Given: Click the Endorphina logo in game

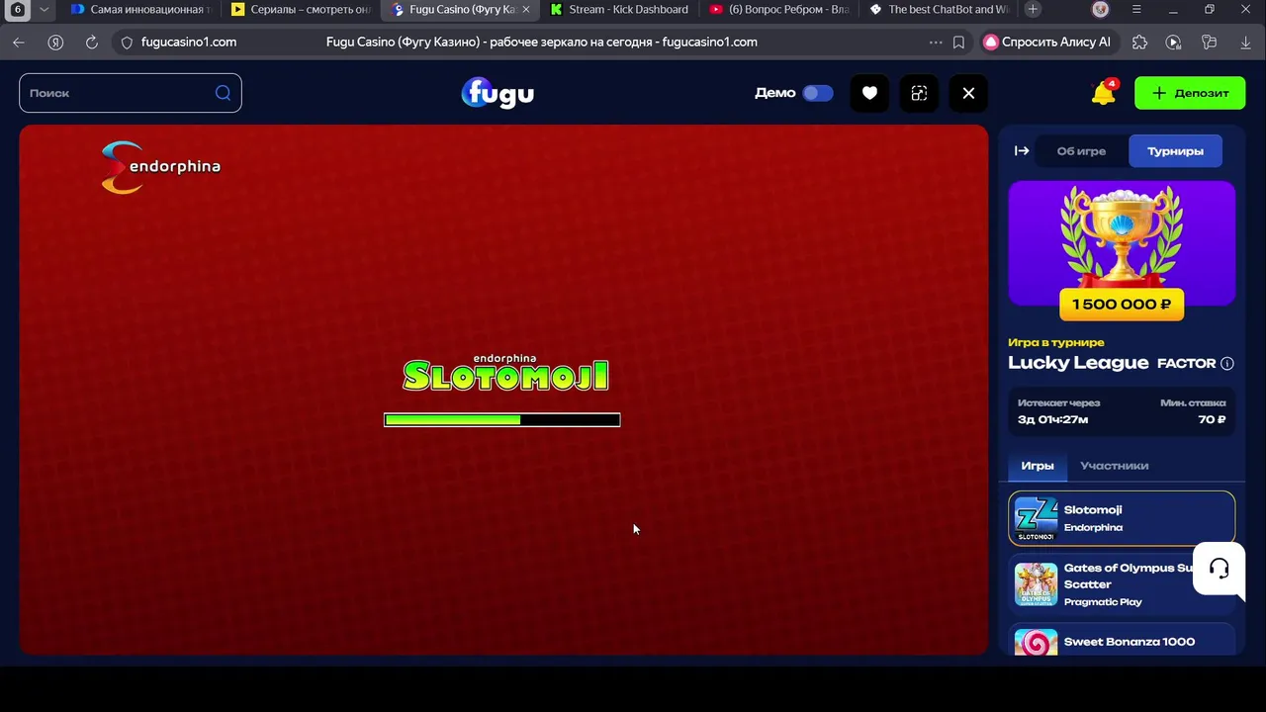Looking at the screenshot, I should (x=160, y=167).
